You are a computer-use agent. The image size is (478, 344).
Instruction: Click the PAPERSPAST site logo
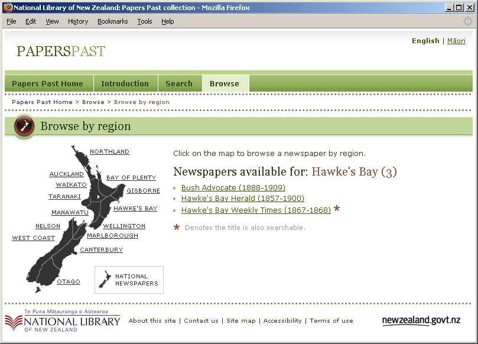click(x=61, y=51)
